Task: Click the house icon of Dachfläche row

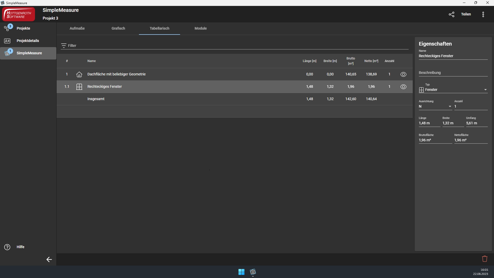Action: point(79,74)
